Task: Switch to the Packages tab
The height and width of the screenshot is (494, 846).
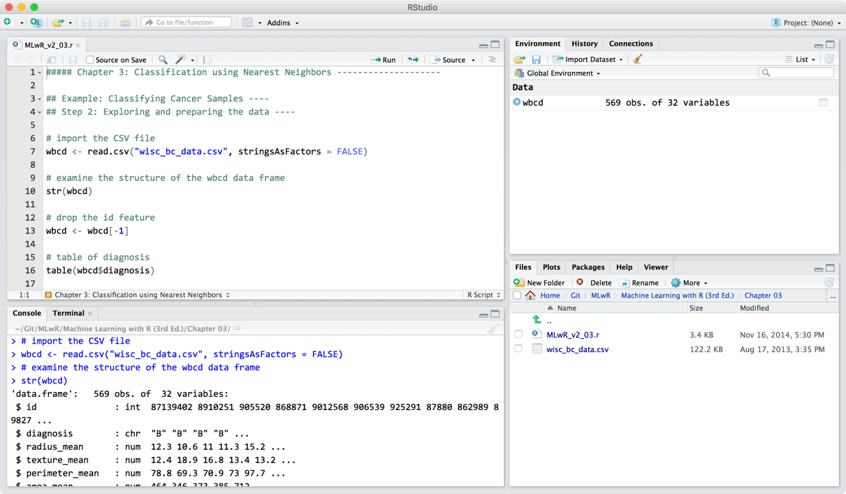Action: (x=588, y=267)
